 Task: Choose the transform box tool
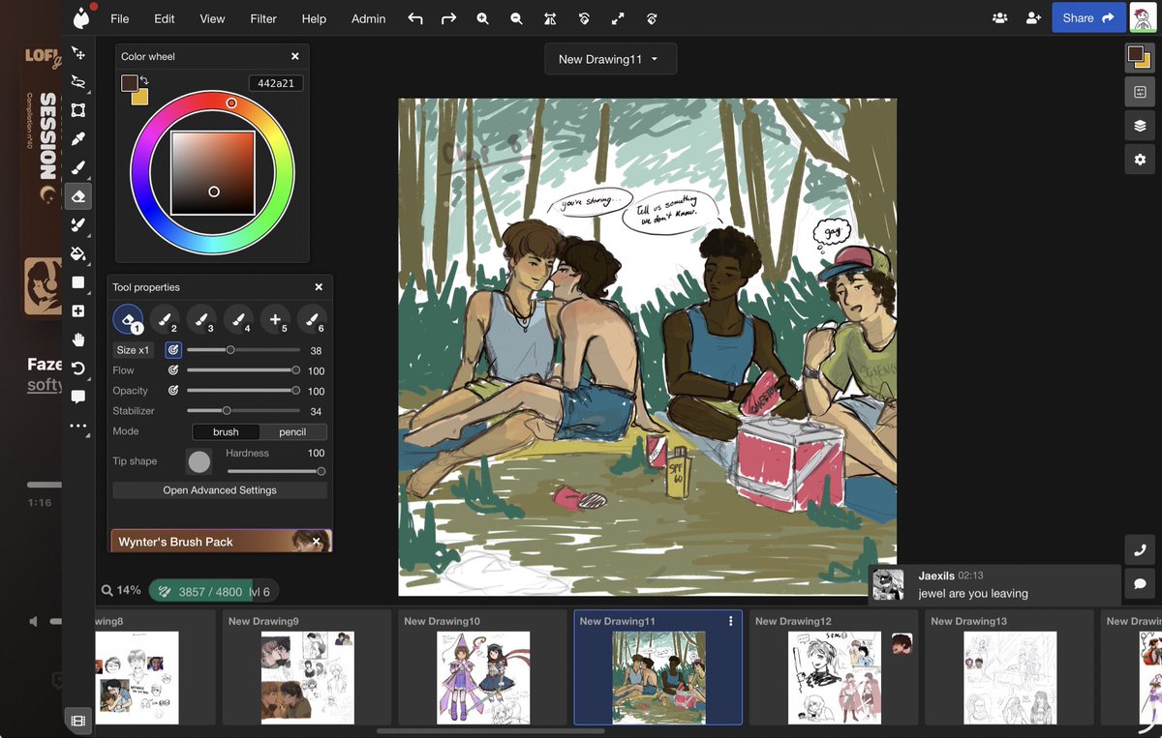pos(78,110)
